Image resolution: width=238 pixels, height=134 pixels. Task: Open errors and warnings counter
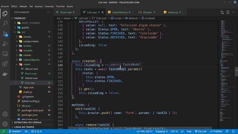36,131
